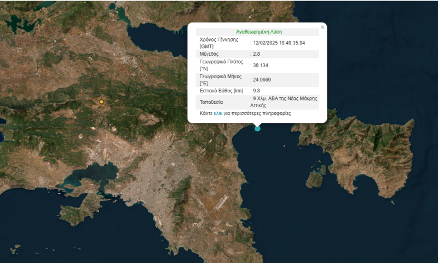This screenshot has height=263, width=438.
Task: Click the 'Μέγεθος' label
Action: point(209,54)
